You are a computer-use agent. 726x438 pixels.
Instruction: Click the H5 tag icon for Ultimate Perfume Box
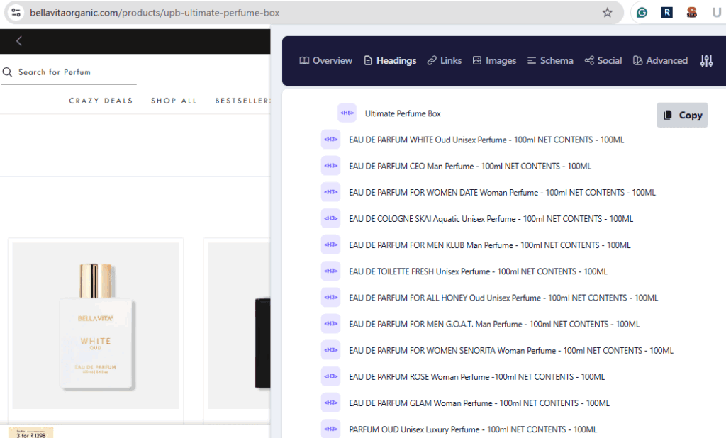coord(347,113)
